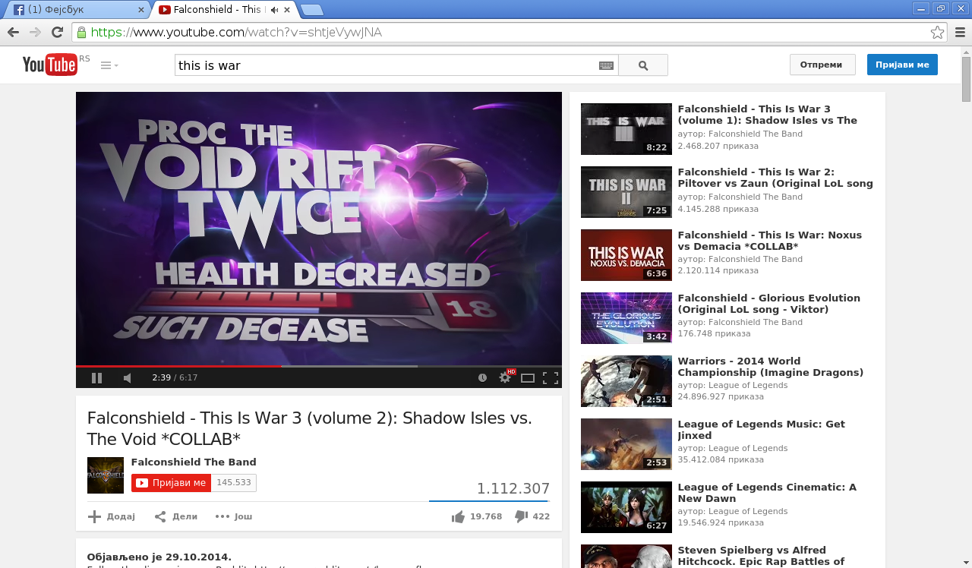The image size is (972, 568).
Task: Click the Falconshield channel avatar
Action: click(106, 475)
